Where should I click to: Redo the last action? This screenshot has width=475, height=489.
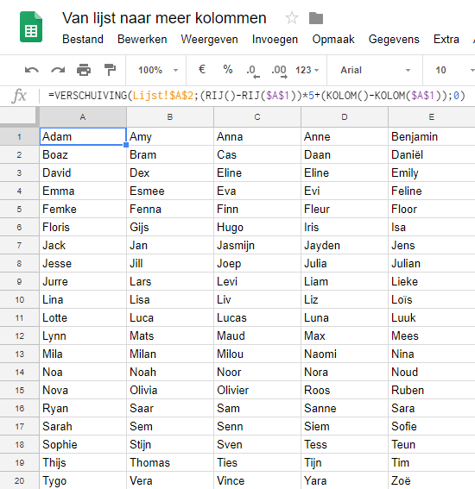pos(58,70)
